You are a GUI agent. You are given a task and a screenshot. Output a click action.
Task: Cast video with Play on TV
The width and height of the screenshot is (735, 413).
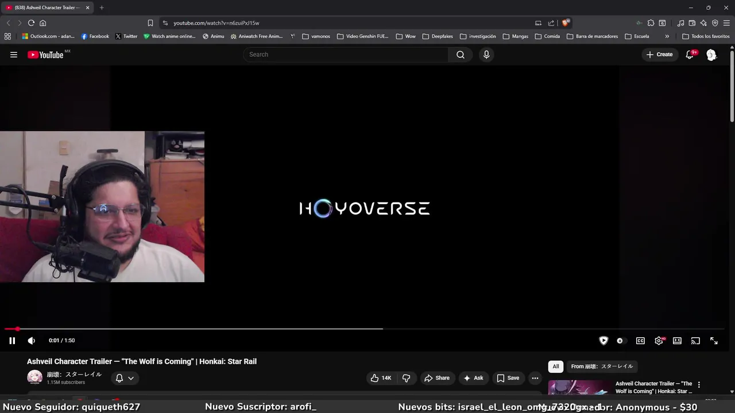[695, 341]
